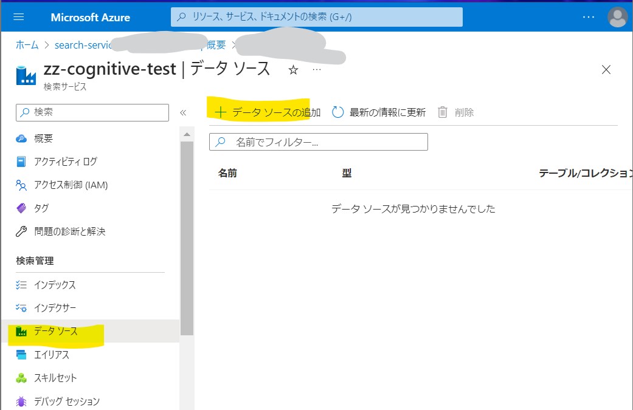Click the plus icon for adding data source
Screen dimensions: 633x410
[220, 112]
